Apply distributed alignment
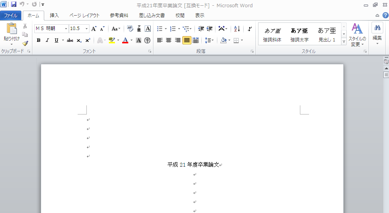 tap(196, 40)
